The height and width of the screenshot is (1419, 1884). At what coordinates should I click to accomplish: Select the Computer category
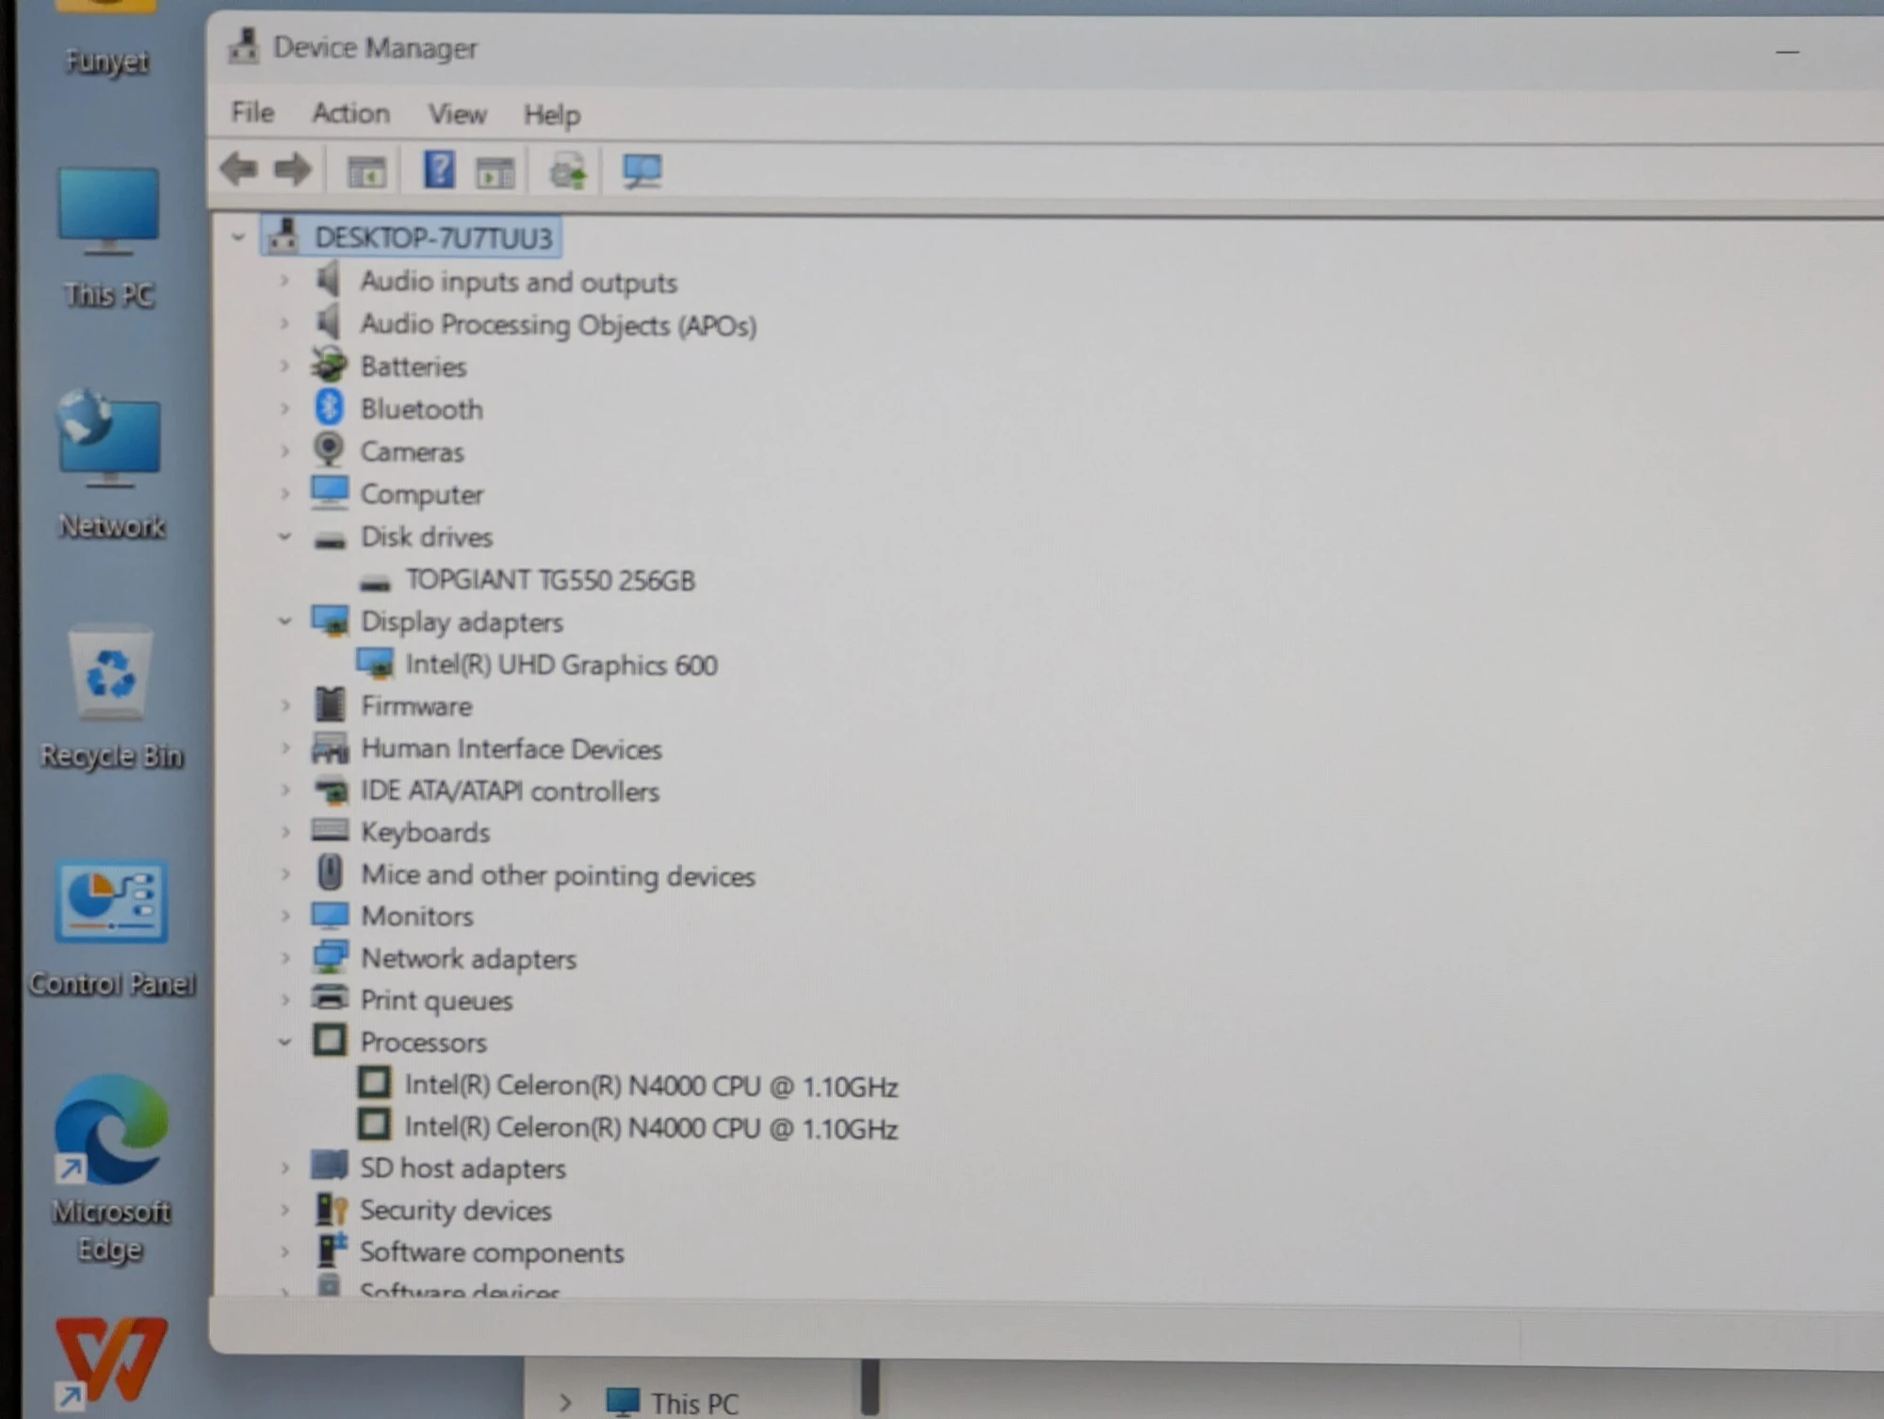[x=422, y=494]
